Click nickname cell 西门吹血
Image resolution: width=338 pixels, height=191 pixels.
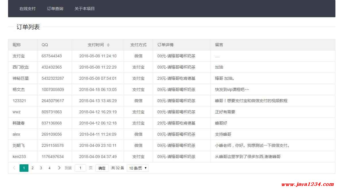tap(21, 67)
